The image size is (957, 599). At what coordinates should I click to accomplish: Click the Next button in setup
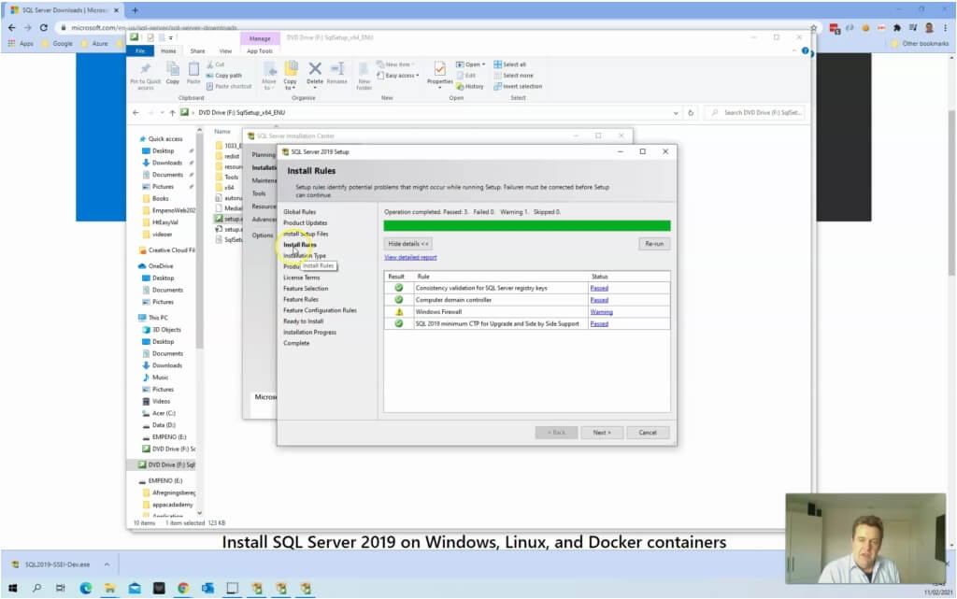(601, 433)
